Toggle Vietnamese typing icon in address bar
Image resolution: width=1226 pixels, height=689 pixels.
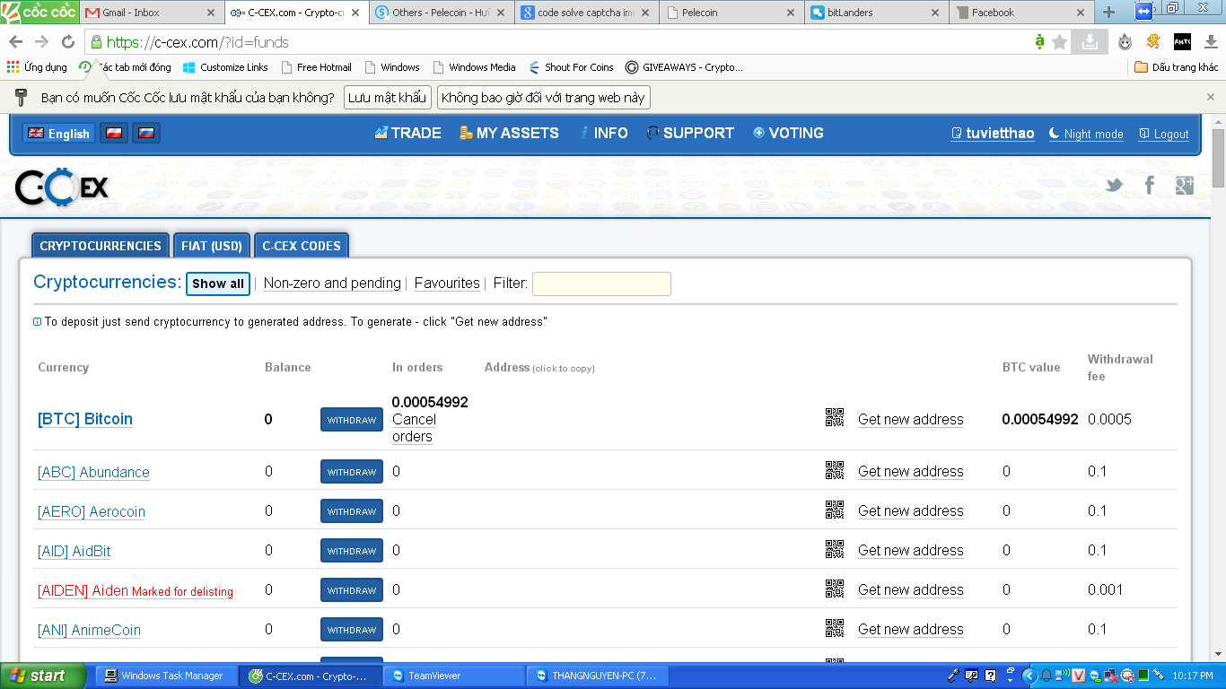coord(1039,42)
